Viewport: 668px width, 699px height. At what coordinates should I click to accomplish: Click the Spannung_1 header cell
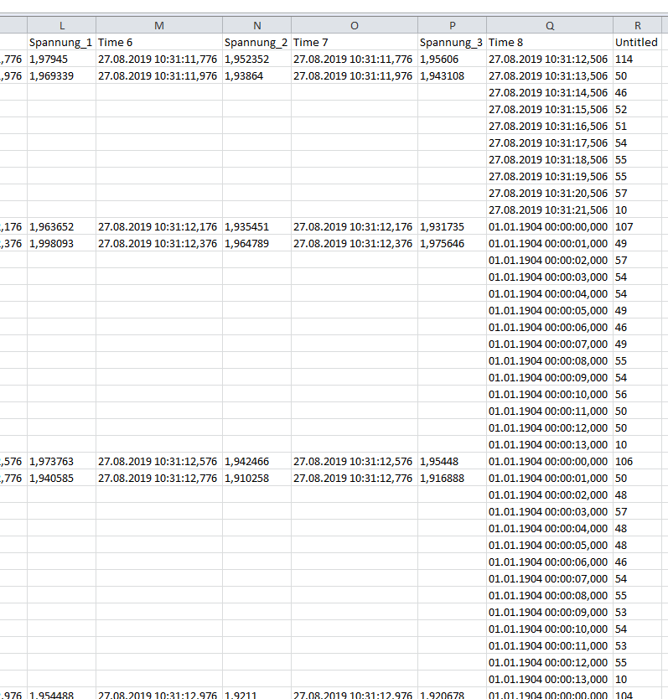point(61,43)
